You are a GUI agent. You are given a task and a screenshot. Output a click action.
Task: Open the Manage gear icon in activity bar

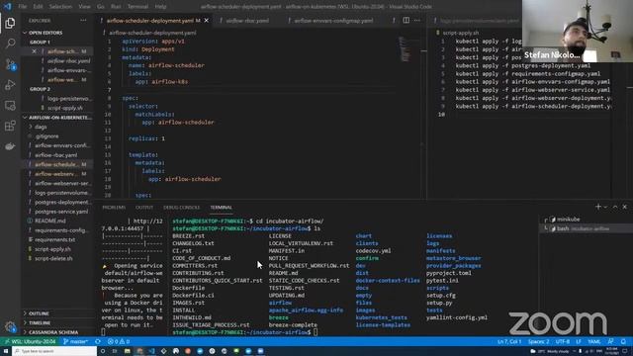(10, 326)
